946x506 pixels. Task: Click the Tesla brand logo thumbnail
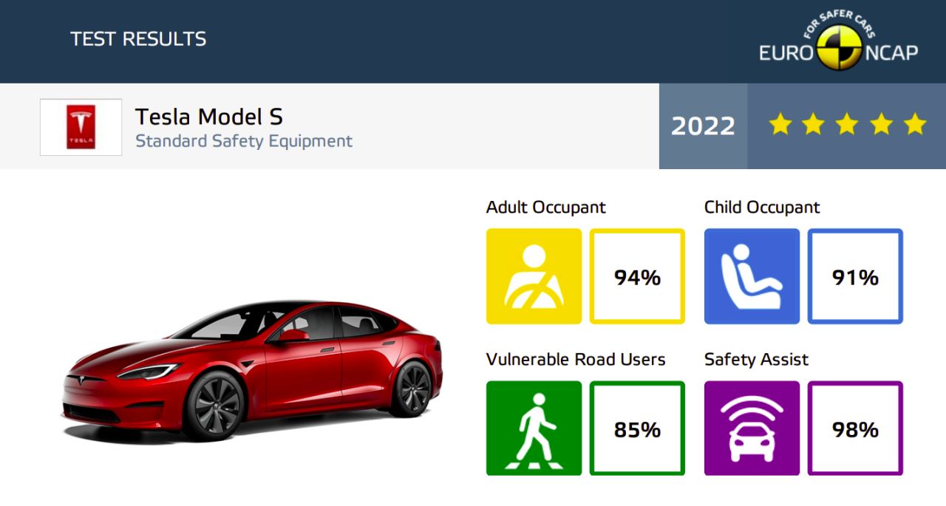[81, 127]
